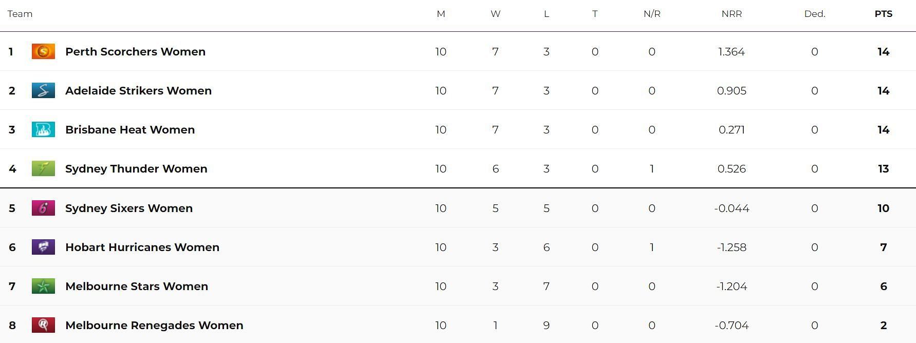
Task: Click the Adelaide Strikers Women team logo
Action: tap(43, 90)
